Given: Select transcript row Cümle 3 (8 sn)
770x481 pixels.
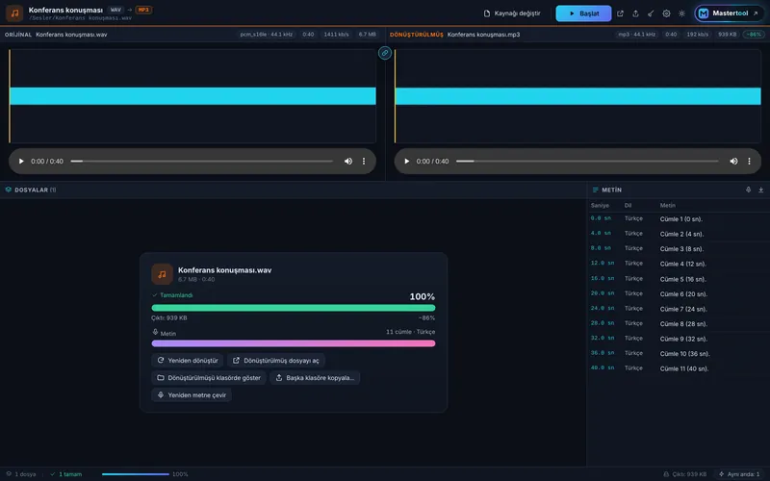Looking at the screenshot, I should point(679,249).
